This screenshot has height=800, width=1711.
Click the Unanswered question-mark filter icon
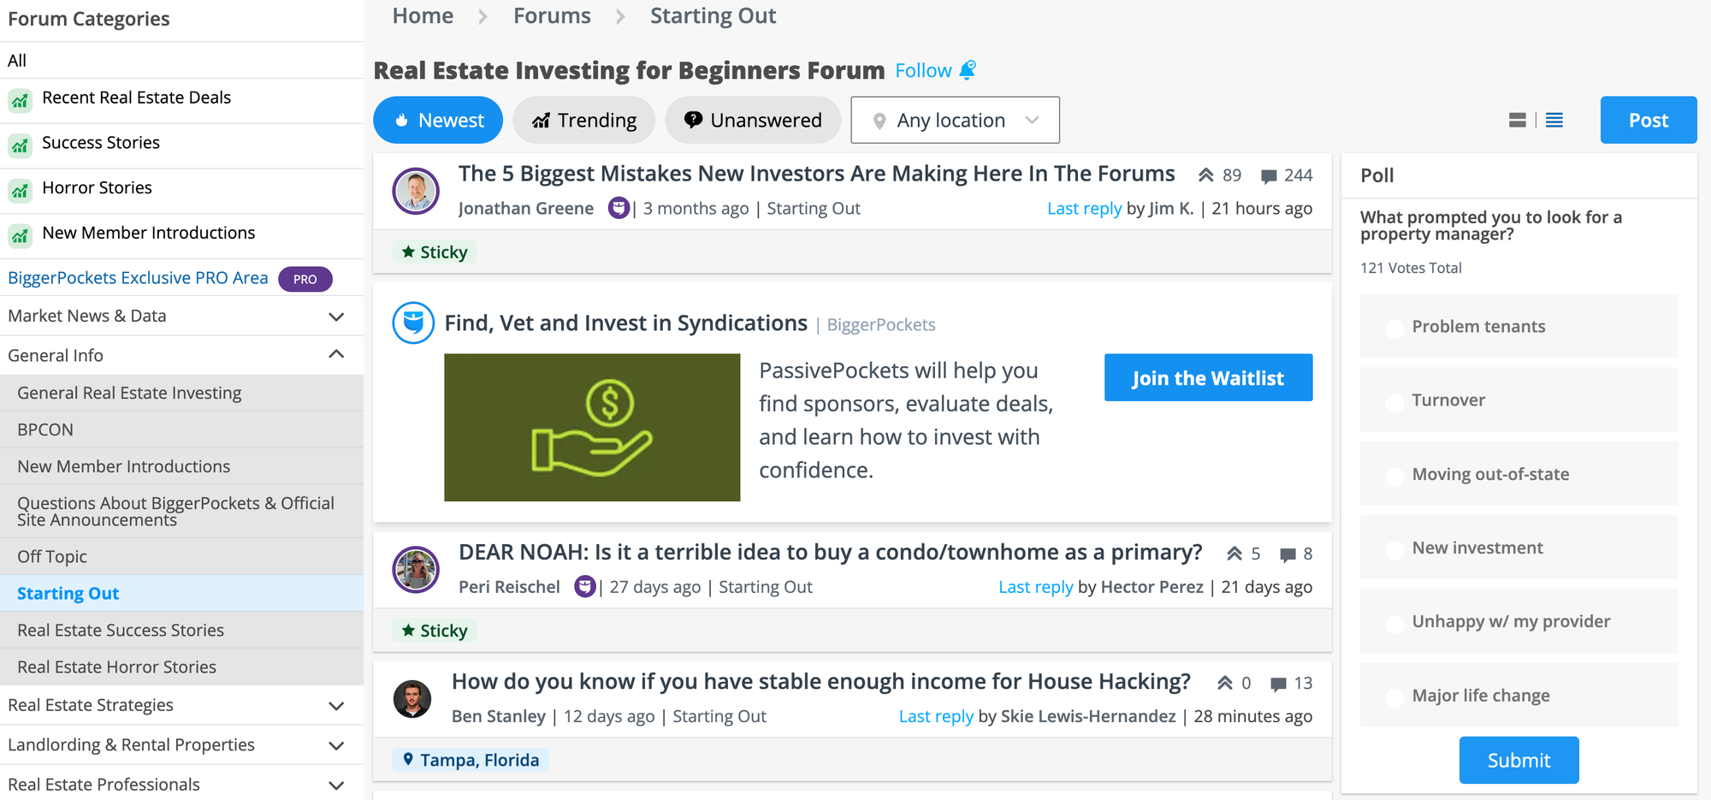pos(692,120)
